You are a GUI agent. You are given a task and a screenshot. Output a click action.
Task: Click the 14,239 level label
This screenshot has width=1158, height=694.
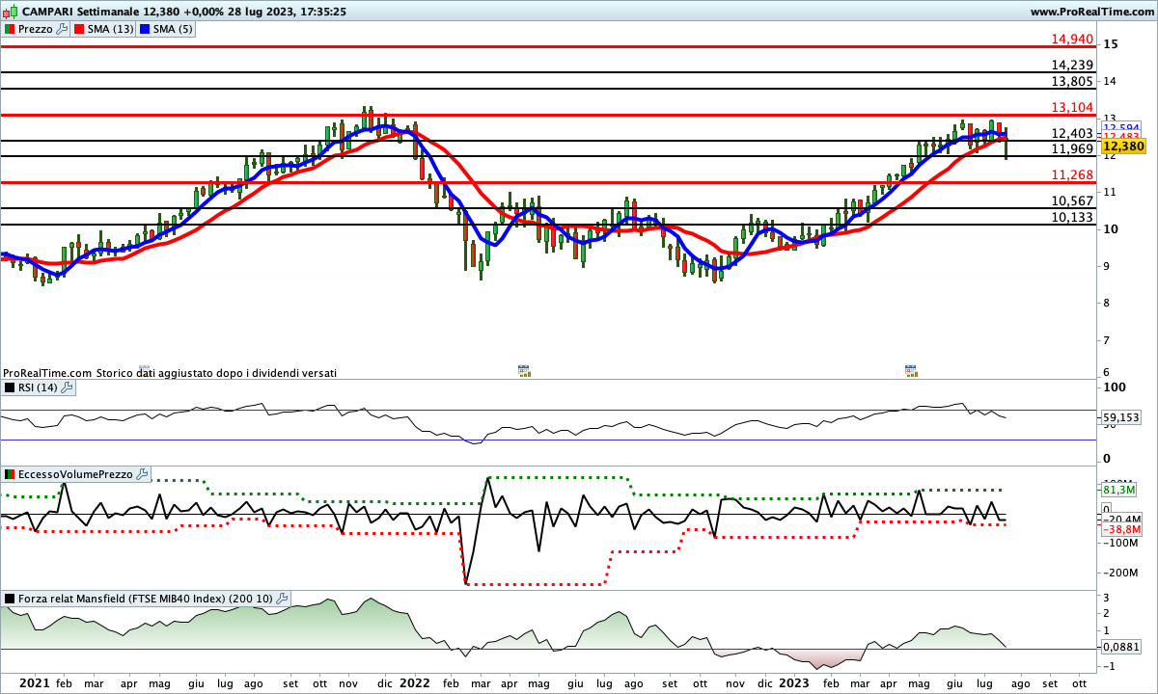pos(1072,66)
